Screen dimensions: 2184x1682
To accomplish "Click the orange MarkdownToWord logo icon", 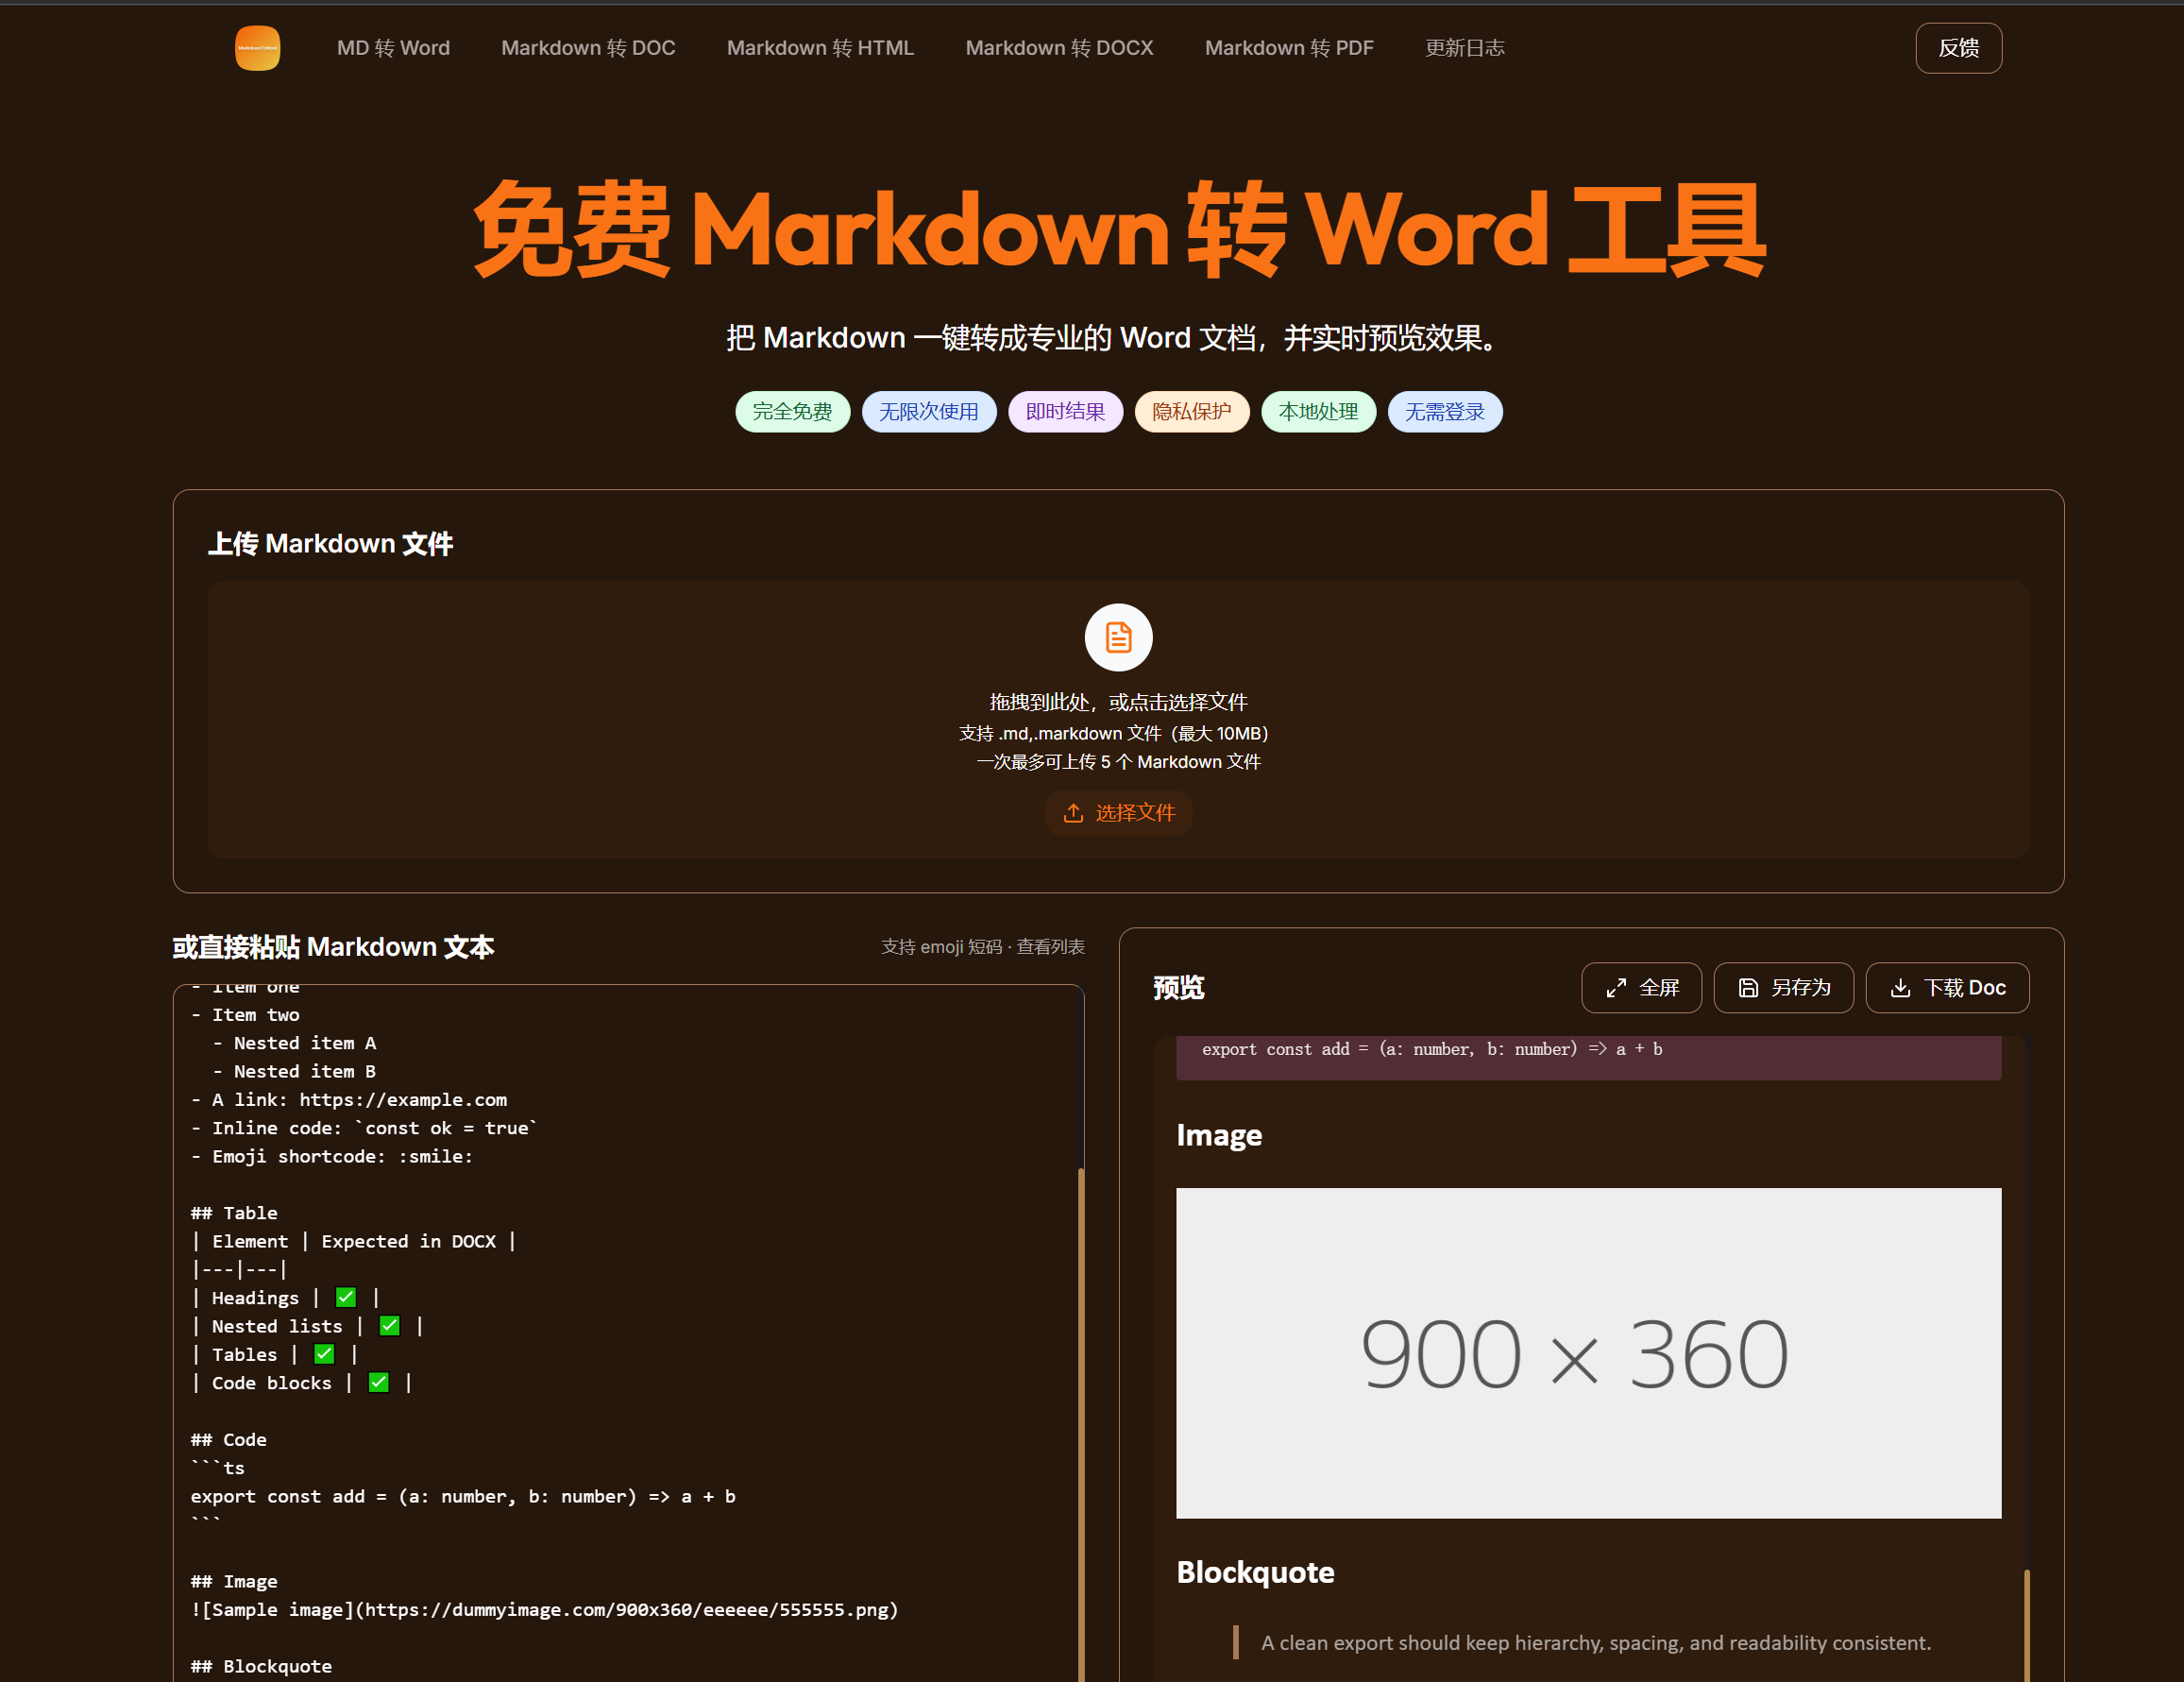I will 257,48.
